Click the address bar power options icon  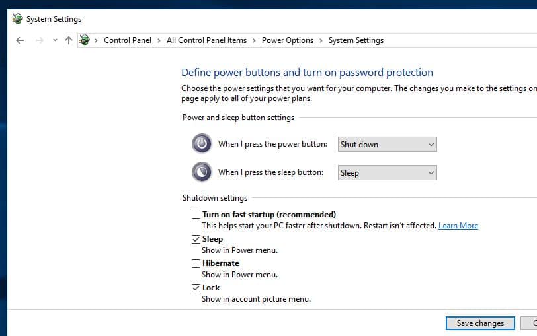click(x=85, y=40)
